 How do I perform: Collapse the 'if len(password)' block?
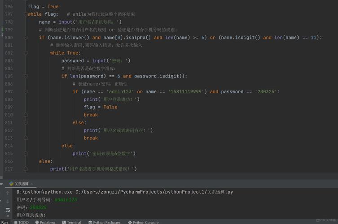coord(26,76)
